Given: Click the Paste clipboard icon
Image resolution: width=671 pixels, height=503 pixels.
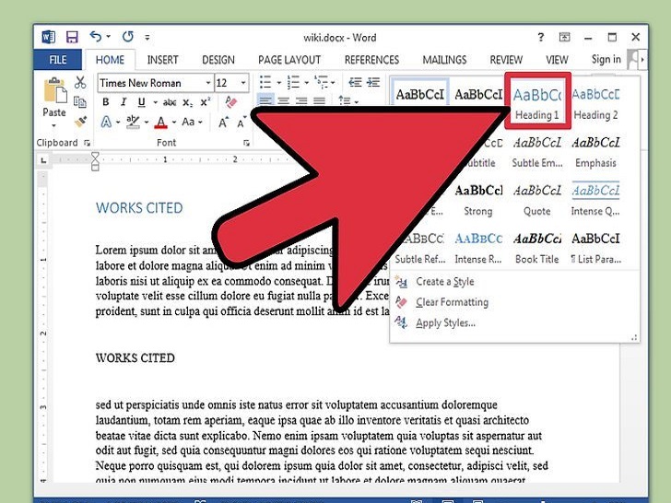Looking at the screenshot, I should point(55,90).
